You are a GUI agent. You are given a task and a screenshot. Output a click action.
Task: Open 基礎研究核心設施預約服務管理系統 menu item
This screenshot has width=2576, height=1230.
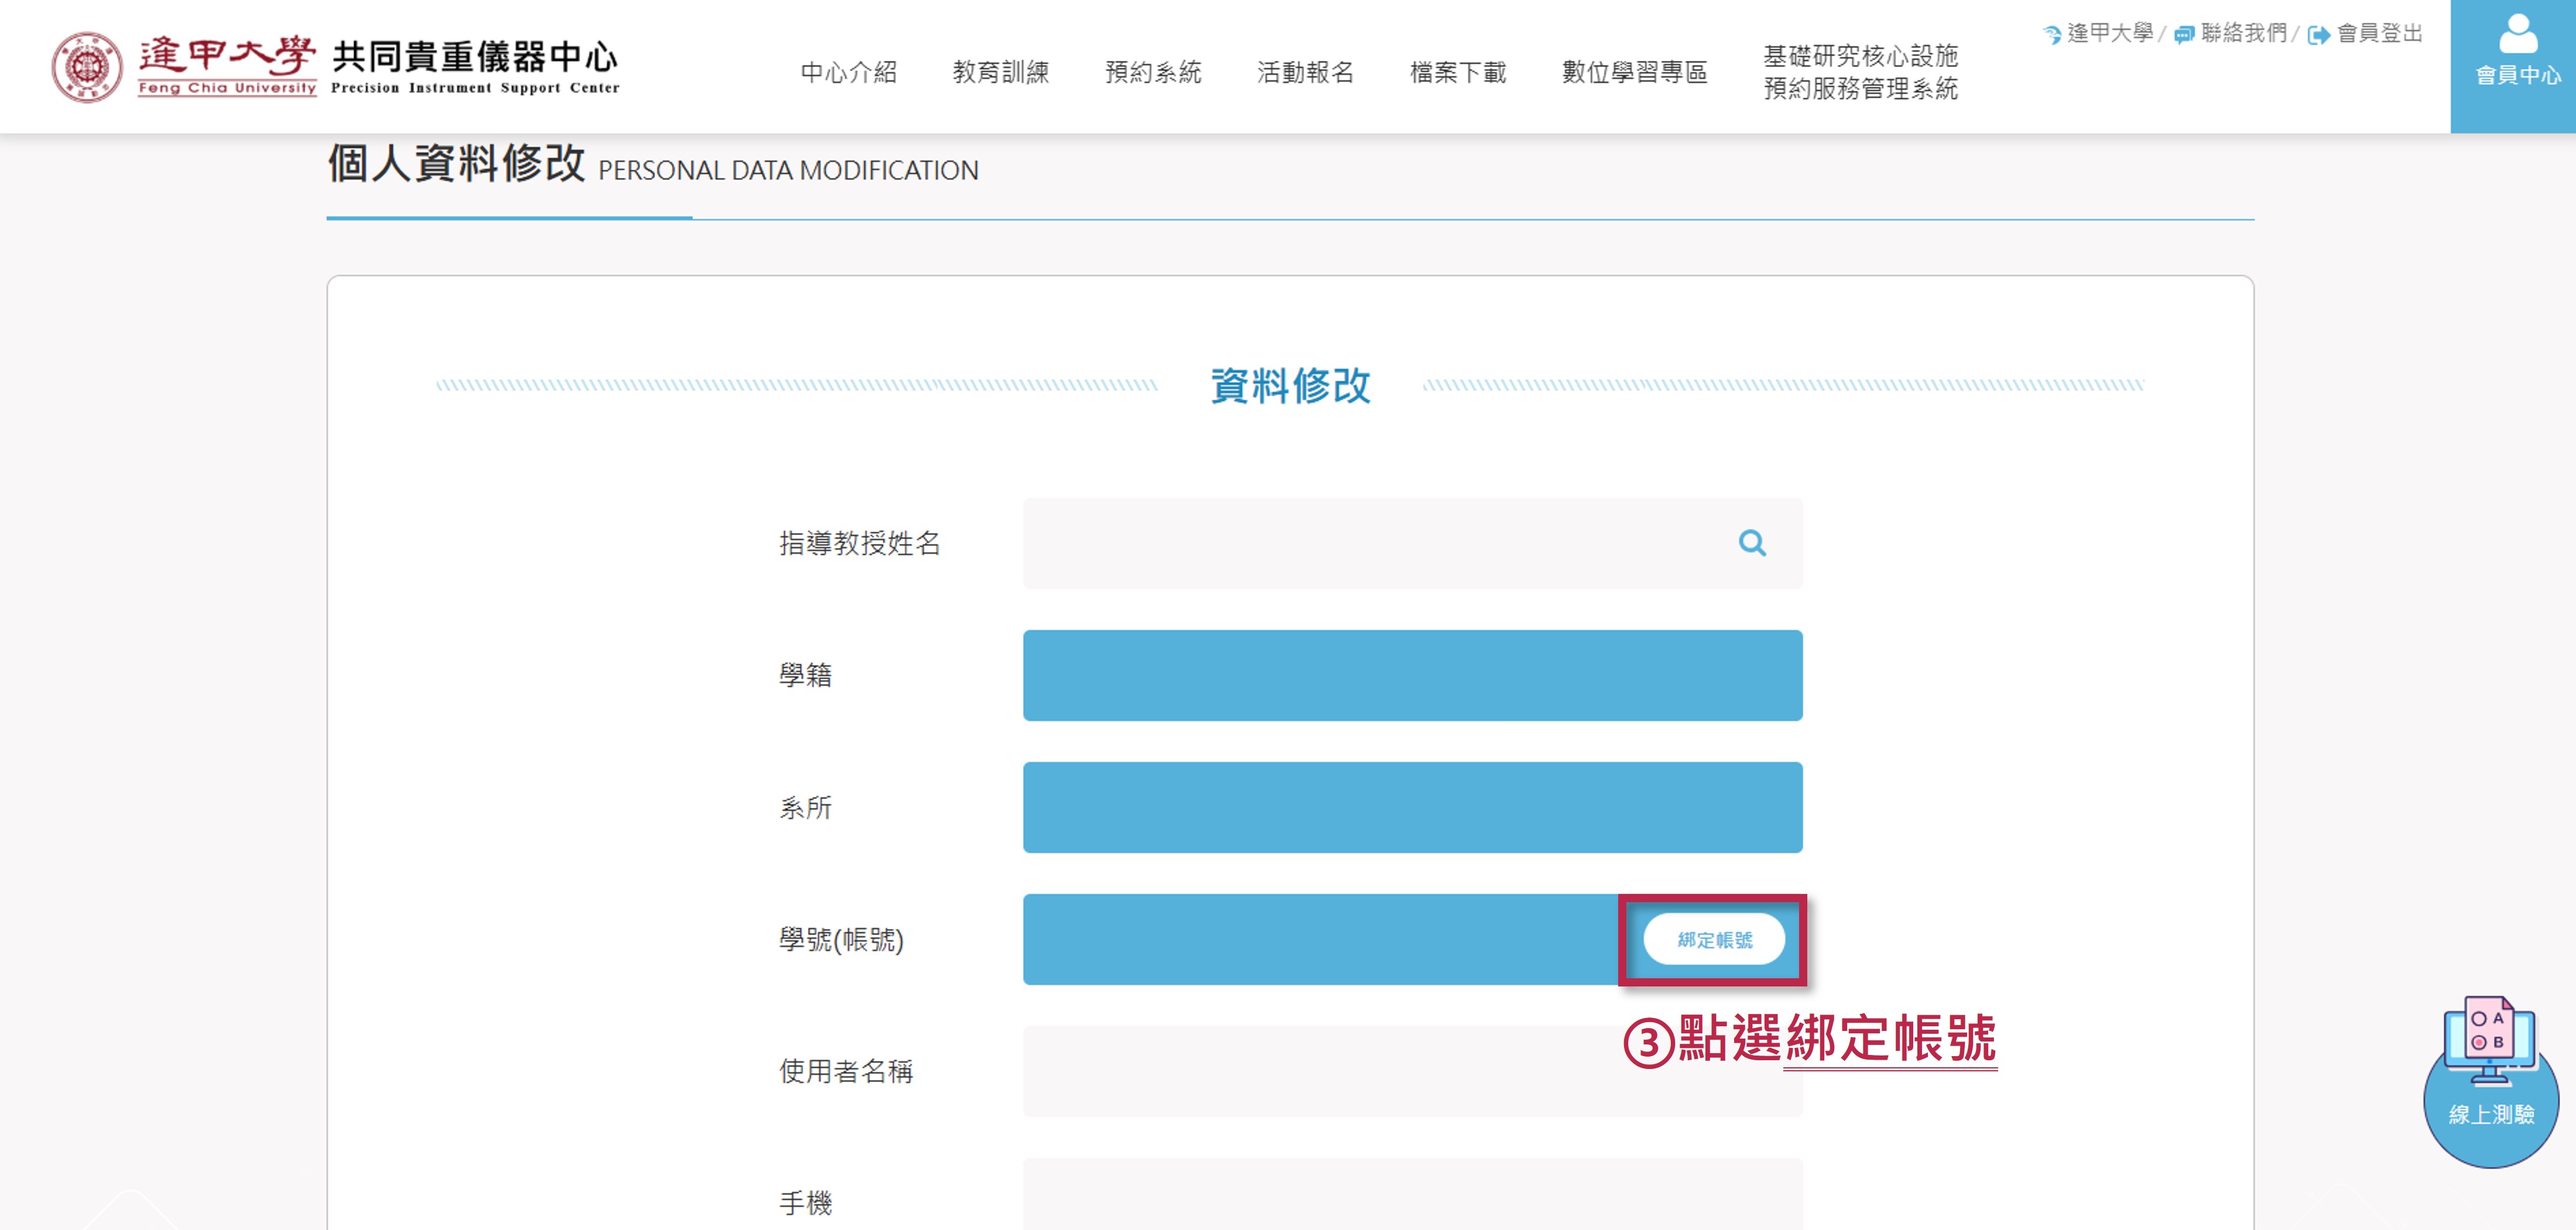(x=1860, y=72)
